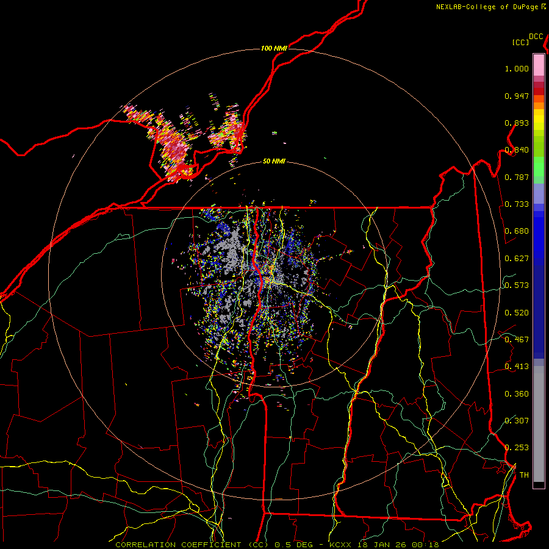Screen dimensions: 549x549
Task: Click the 0.840 color scale value
Action: [x=517, y=150]
